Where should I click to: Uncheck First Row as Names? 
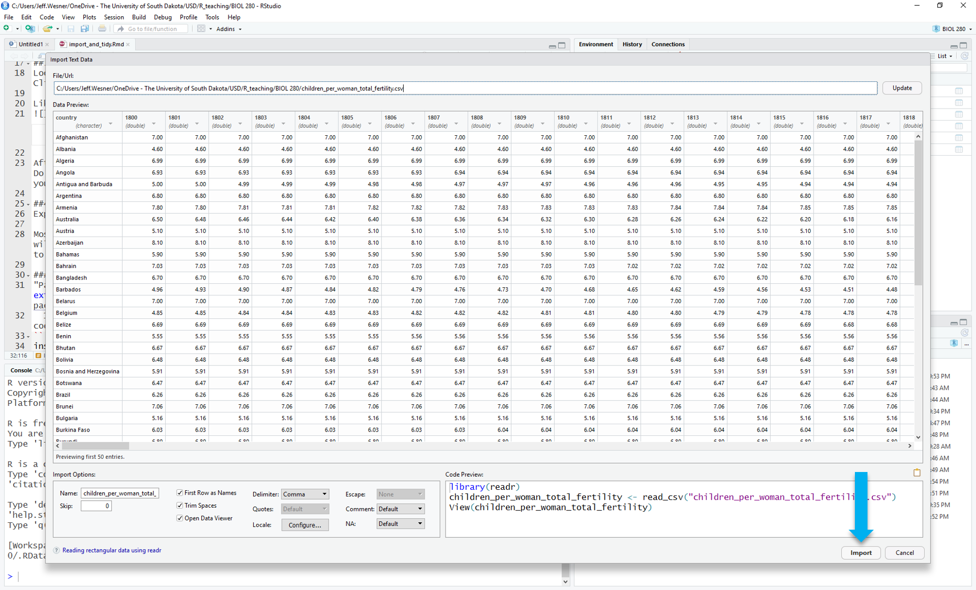pos(180,493)
